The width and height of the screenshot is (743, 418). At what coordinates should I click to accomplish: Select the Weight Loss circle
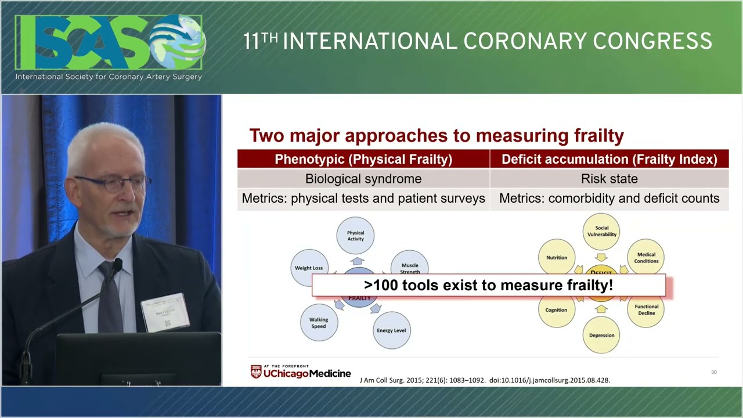(309, 268)
